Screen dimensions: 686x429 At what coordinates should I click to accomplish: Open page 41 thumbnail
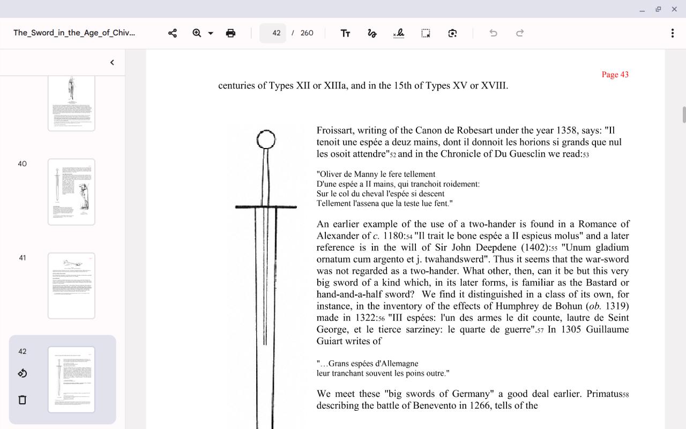[x=71, y=286]
